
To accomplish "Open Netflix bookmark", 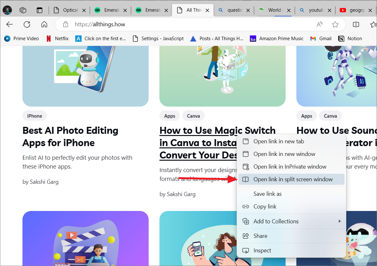I will pyautogui.click(x=58, y=39).
